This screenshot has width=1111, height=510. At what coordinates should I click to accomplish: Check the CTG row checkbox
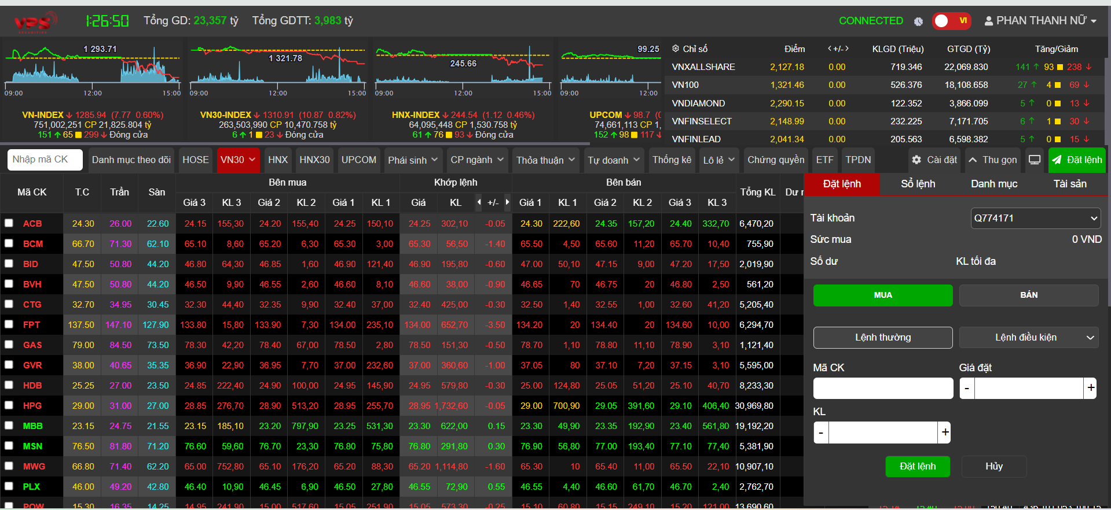[9, 304]
